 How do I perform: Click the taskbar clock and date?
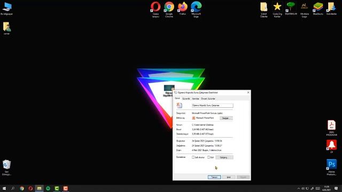coord(327,188)
